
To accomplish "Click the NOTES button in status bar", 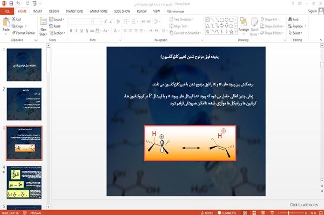I will pos(207,213).
